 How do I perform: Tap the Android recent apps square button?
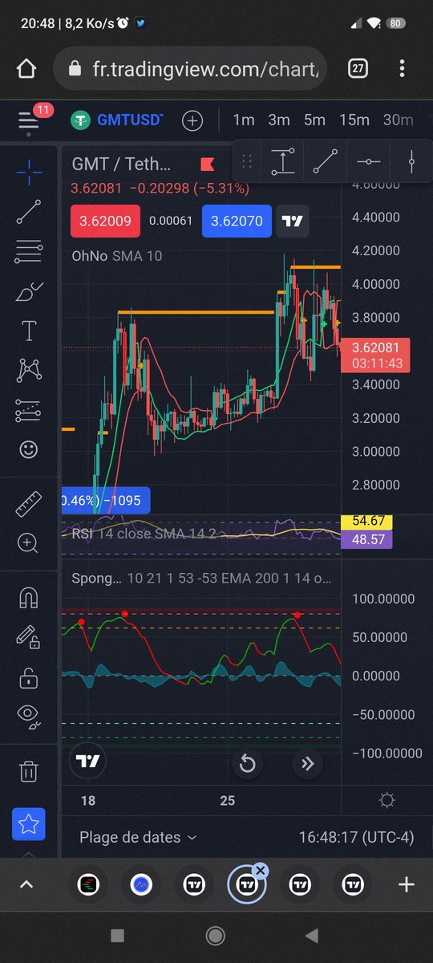[x=118, y=936]
